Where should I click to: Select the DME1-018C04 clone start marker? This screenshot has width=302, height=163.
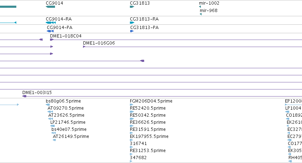coord(51,40)
